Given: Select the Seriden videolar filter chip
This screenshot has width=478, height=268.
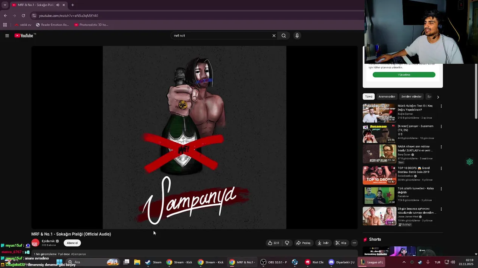Looking at the screenshot, I should coord(411,97).
